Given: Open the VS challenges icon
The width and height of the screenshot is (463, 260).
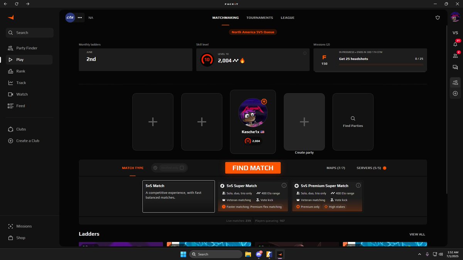Looking at the screenshot, I should pyautogui.click(x=455, y=33).
